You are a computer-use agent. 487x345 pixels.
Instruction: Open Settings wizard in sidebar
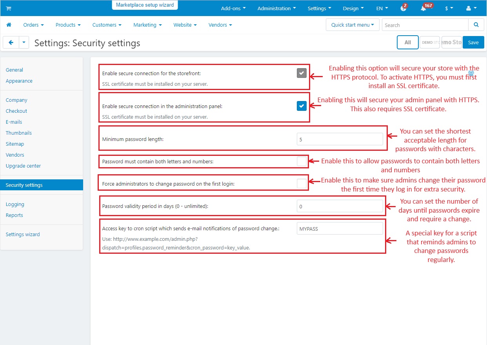(23, 234)
